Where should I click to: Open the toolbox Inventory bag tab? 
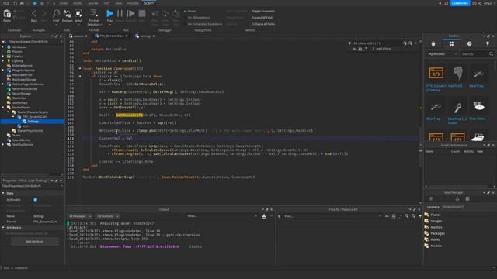coord(433,43)
